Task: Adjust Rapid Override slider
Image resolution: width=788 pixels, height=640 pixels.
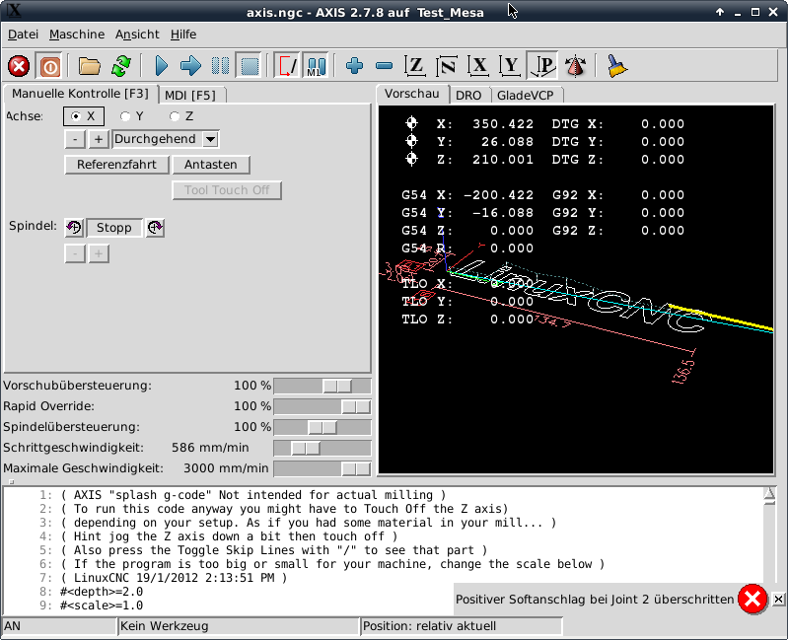Action: (322, 406)
